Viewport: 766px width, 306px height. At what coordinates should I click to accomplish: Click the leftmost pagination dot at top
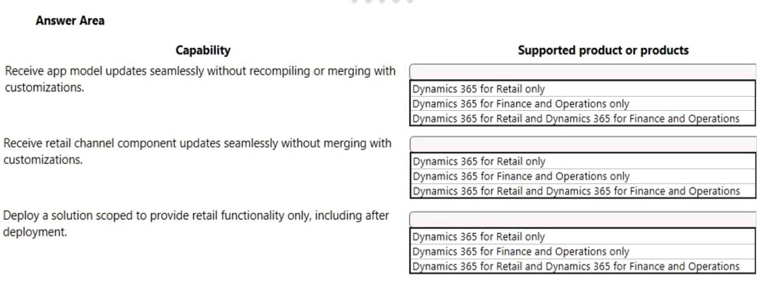coord(354,1)
